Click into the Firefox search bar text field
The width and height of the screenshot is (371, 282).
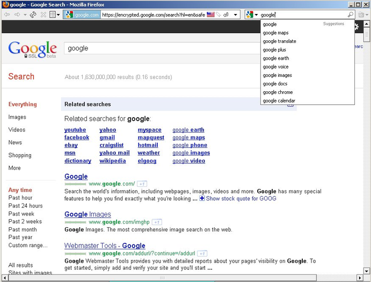tap(303, 15)
